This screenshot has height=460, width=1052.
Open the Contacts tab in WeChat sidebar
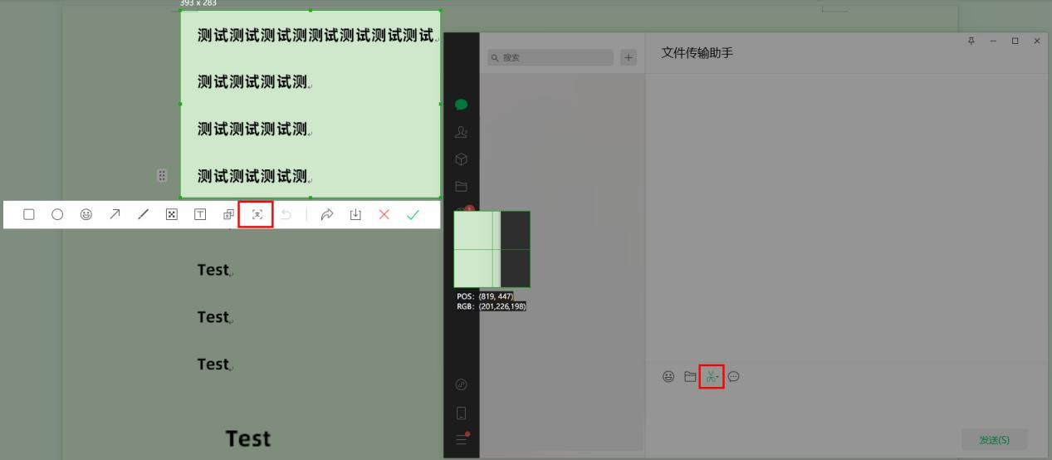tap(462, 132)
